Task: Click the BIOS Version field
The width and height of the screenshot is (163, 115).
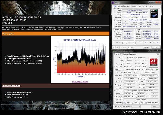Action: coord(139,70)
